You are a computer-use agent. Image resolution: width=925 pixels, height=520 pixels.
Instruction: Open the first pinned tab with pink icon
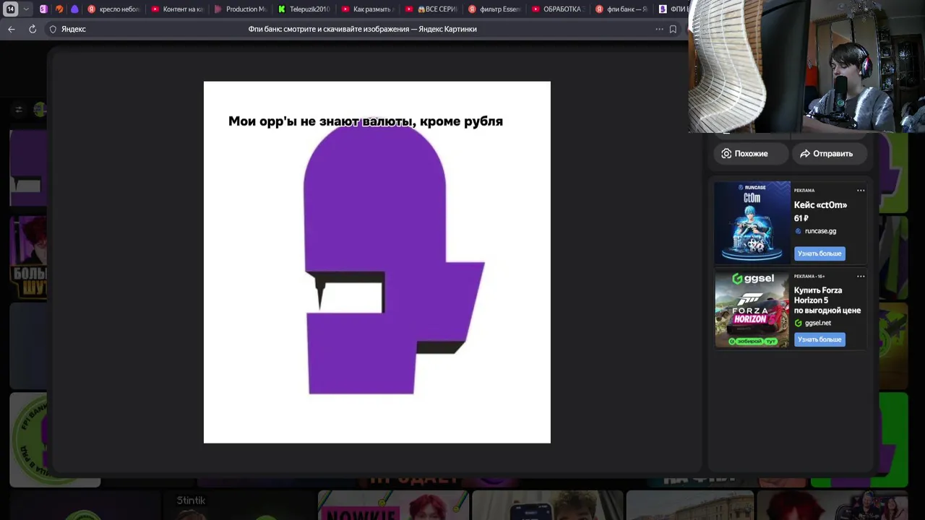43,9
